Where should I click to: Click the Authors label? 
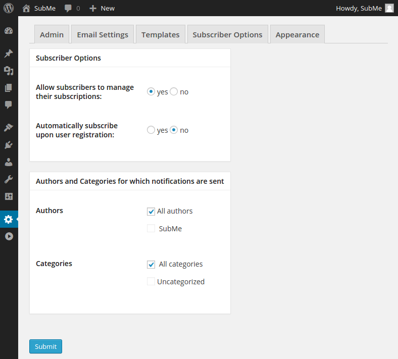pyautogui.click(x=49, y=211)
